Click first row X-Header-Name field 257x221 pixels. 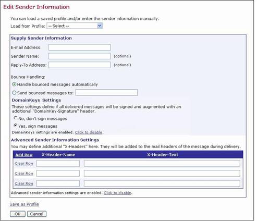pyautogui.click(x=58, y=164)
